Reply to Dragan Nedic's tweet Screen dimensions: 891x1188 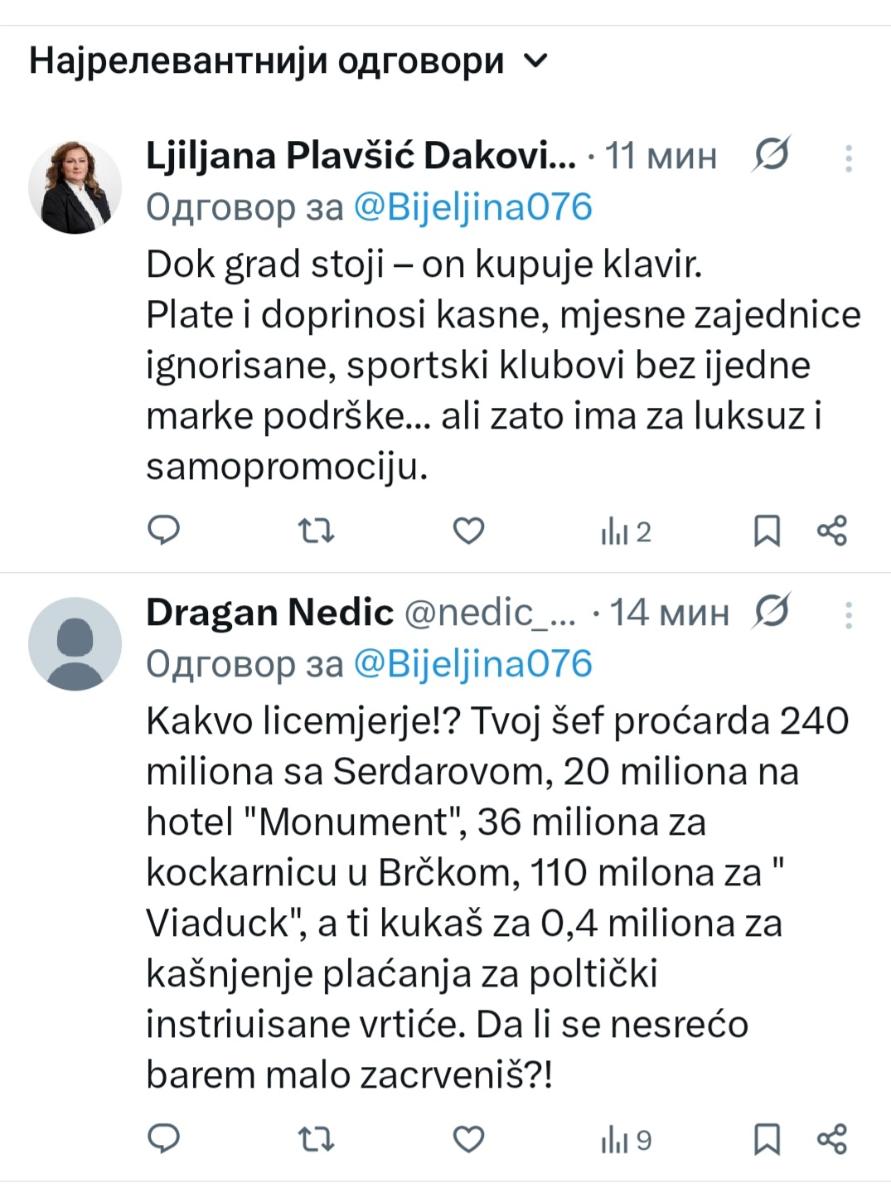tap(163, 1139)
